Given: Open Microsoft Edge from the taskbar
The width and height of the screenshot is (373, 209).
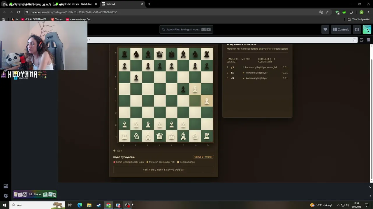Looking at the screenshot, I should [80, 205].
